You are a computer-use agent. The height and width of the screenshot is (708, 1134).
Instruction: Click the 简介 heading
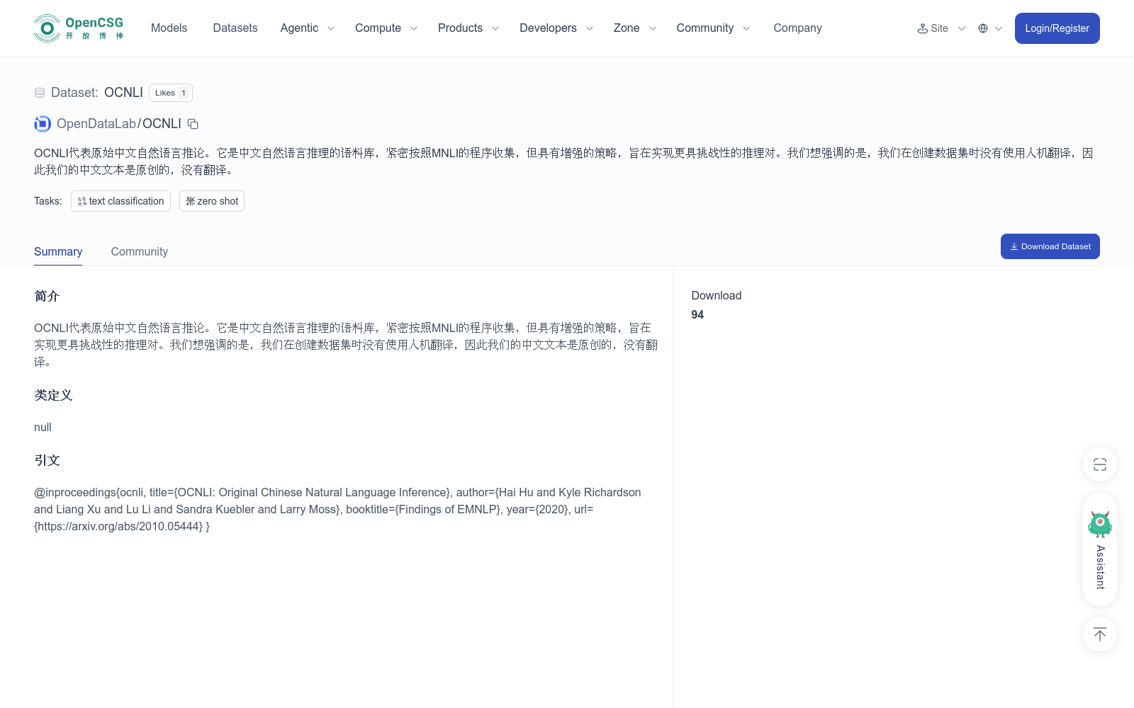47,296
